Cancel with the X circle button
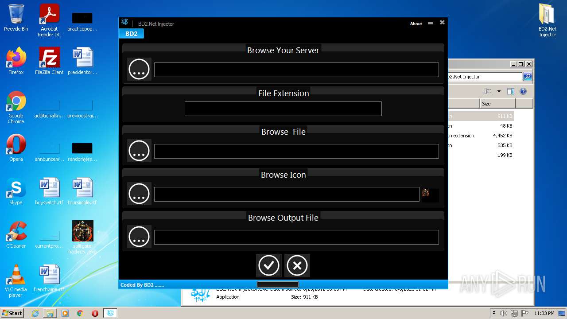567x319 pixels. pyautogui.click(x=297, y=265)
